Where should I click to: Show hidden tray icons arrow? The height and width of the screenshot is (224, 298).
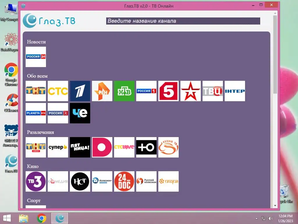(x=257, y=218)
